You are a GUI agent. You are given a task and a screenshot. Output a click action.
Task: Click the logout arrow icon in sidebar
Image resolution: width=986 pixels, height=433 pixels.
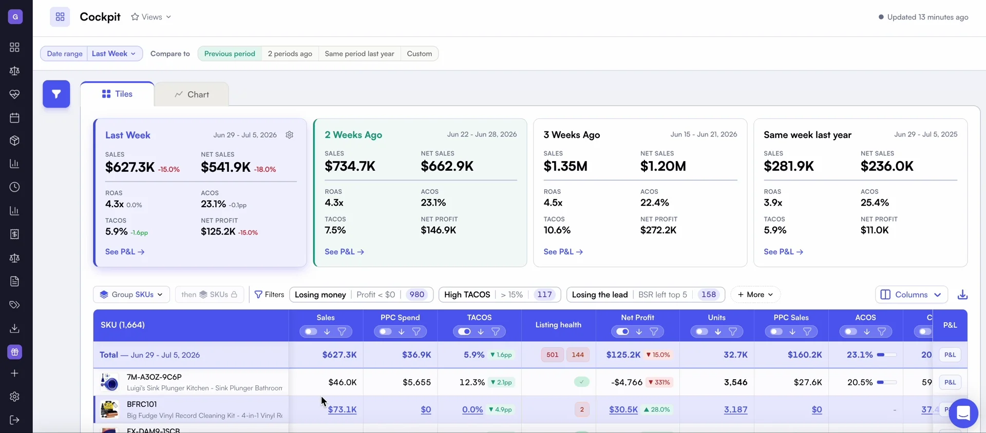click(x=14, y=420)
